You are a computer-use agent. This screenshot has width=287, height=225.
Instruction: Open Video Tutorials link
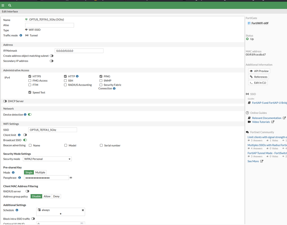261,122
